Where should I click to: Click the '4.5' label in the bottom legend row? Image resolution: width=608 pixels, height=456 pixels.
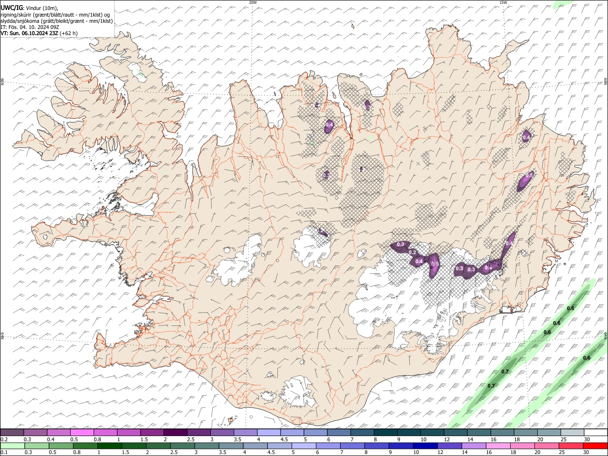(x=271, y=453)
